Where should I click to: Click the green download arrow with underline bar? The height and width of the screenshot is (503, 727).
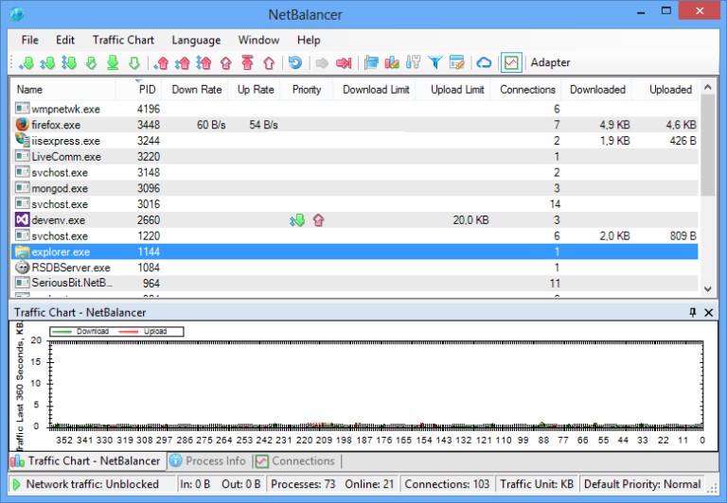(x=113, y=62)
